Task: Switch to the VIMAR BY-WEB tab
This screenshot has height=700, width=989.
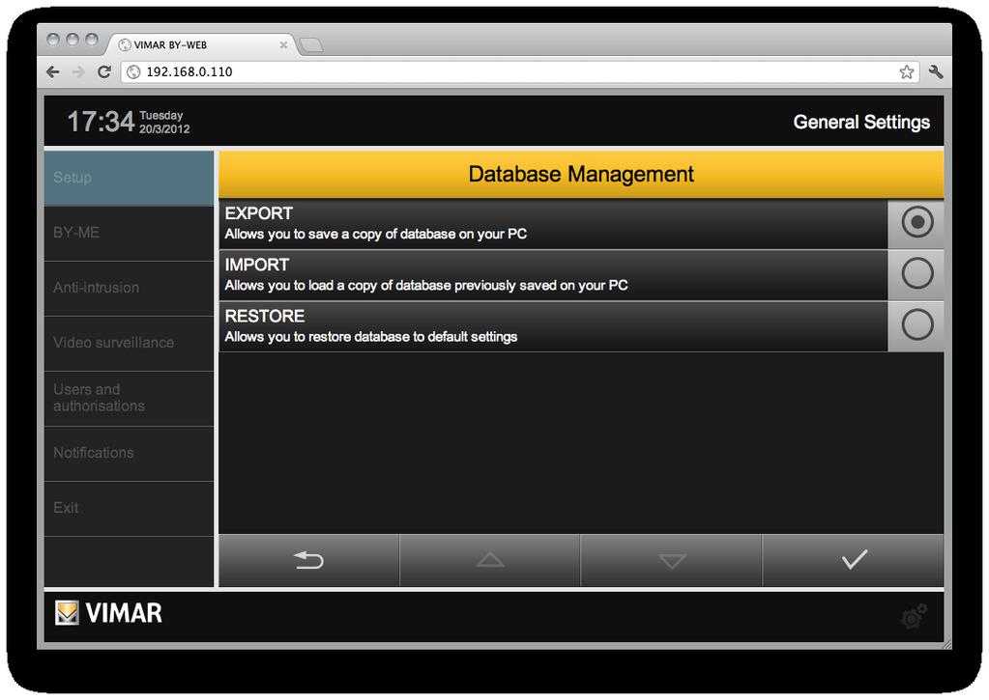Action: pos(200,44)
